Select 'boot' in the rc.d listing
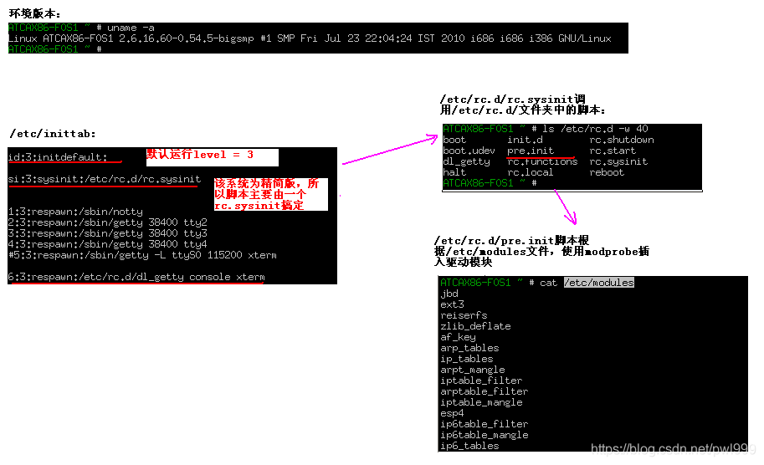Image resolution: width=764 pixels, height=465 pixels. tap(454, 140)
